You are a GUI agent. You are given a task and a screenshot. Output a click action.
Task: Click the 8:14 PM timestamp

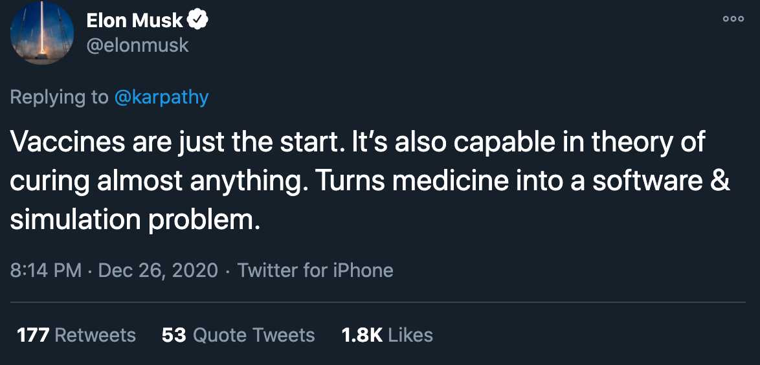[x=46, y=270]
